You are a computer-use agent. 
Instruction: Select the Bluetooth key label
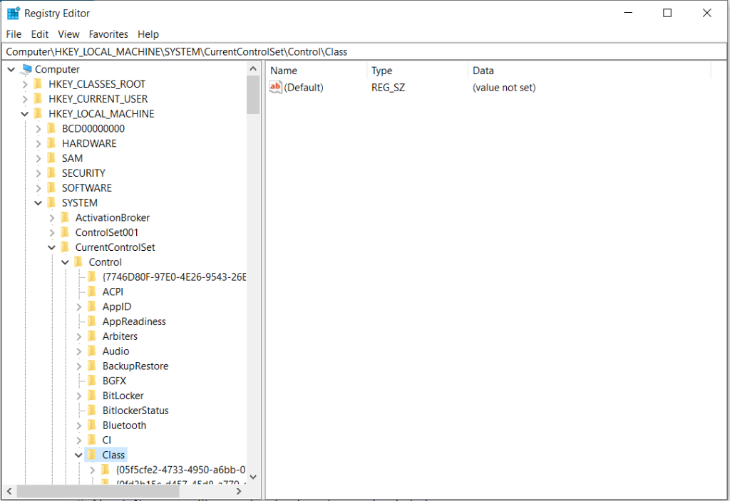124,425
